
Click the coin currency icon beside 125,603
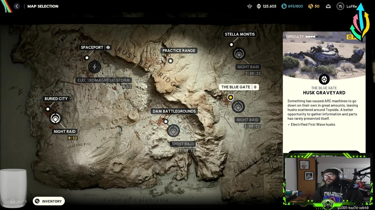point(259,6)
